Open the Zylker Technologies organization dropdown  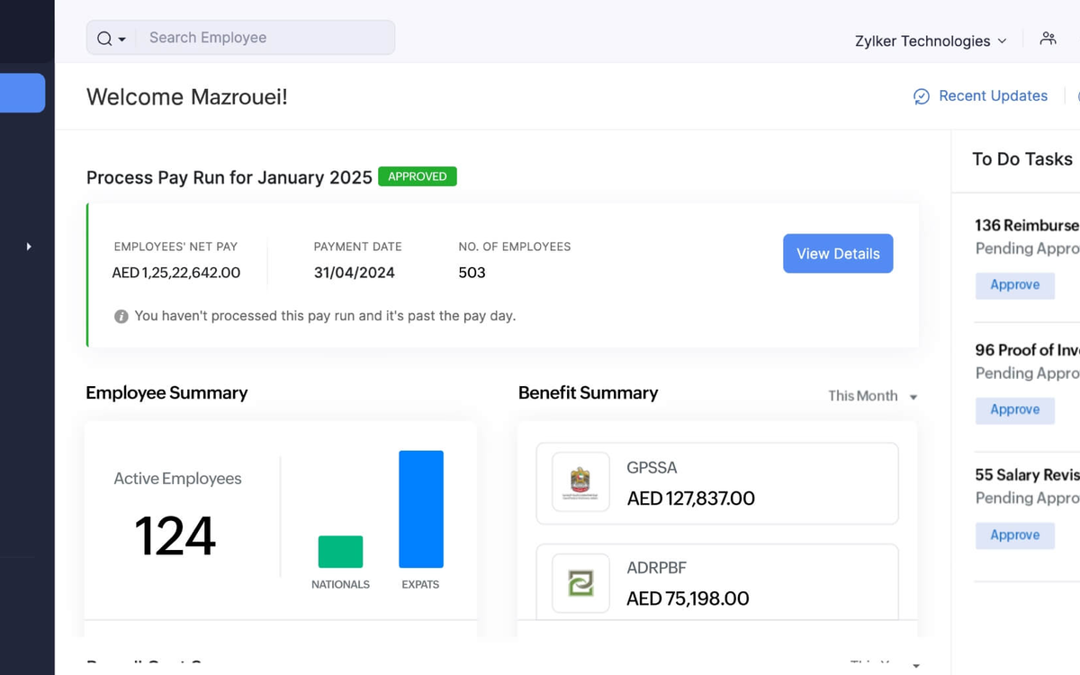(931, 40)
